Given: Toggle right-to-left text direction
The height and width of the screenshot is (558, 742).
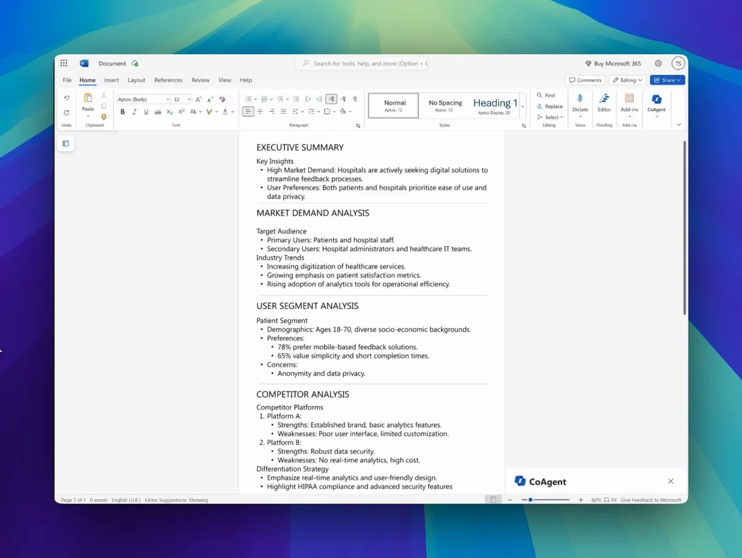Looking at the screenshot, I should 343,99.
